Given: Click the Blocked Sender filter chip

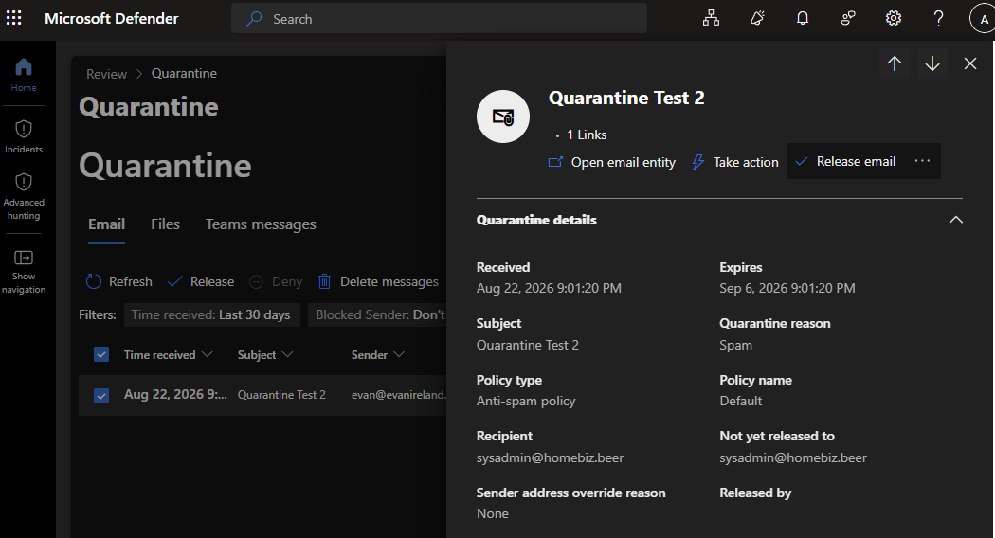Looking at the screenshot, I should [x=377, y=315].
